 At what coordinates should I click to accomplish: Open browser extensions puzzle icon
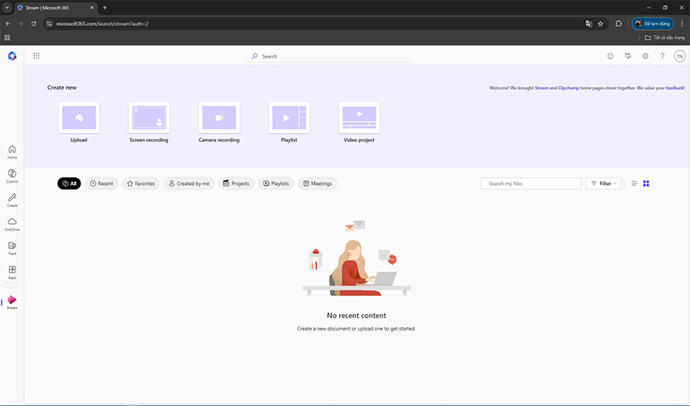[x=619, y=24]
